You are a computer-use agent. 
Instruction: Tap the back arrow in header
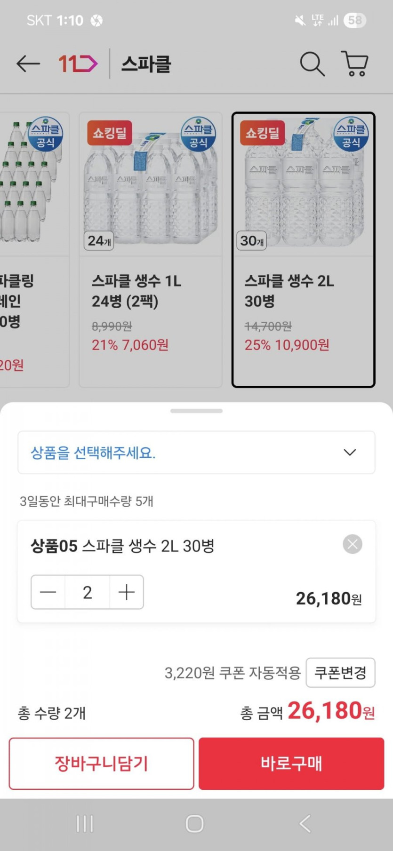coord(28,64)
